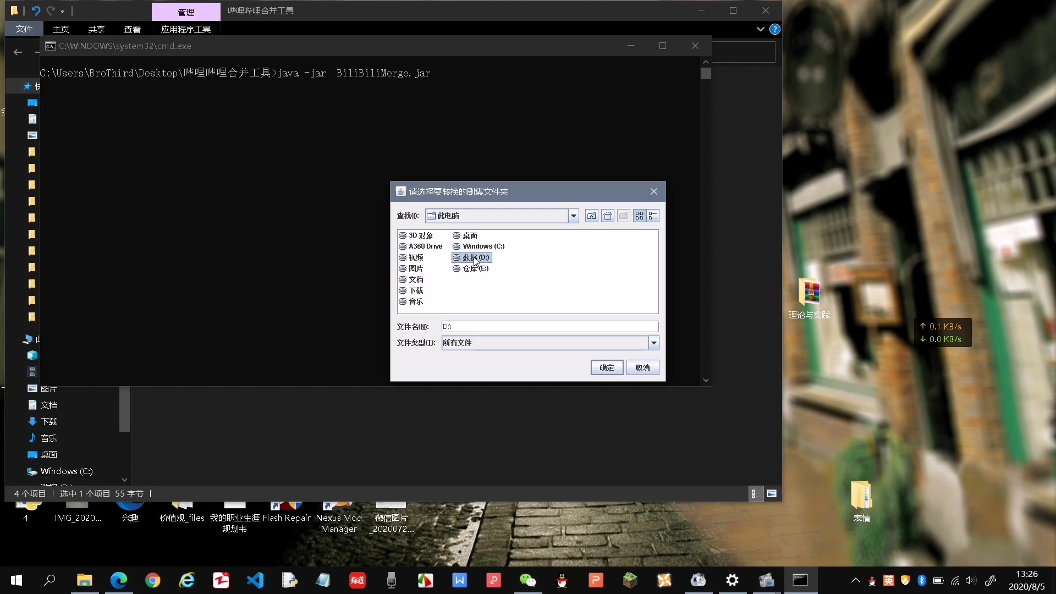The image size is (1056, 594).
Task: Click 取消 to cancel dialog
Action: [642, 367]
